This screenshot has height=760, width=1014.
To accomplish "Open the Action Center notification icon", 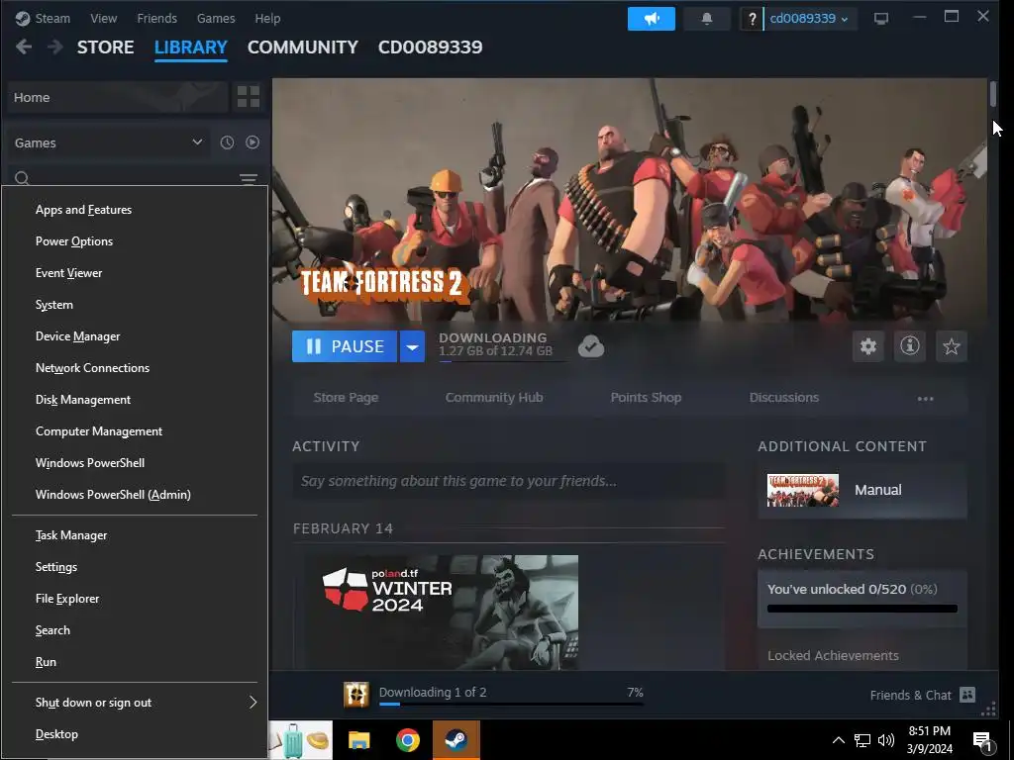I will (x=983, y=741).
